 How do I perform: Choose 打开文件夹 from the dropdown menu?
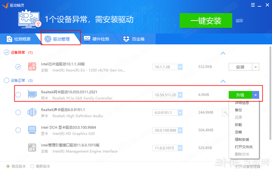(244, 147)
